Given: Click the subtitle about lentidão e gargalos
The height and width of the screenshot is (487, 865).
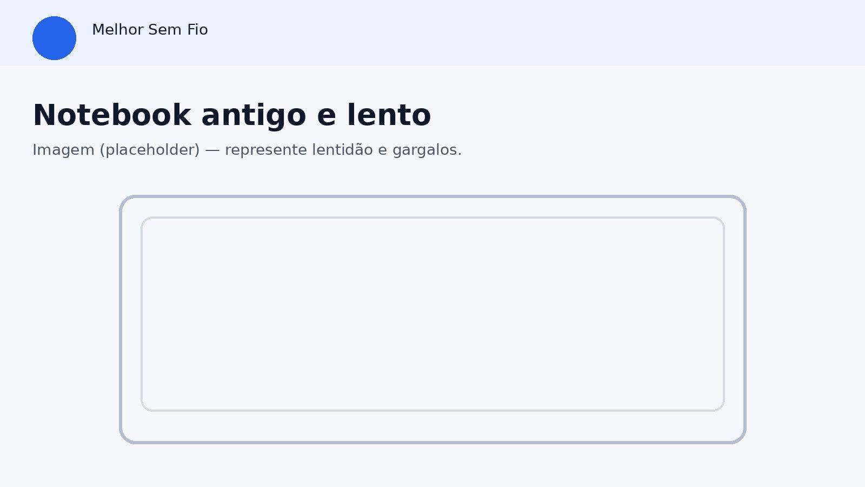Looking at the screenshot, I should pyautogui.click(x=248, y=149).
